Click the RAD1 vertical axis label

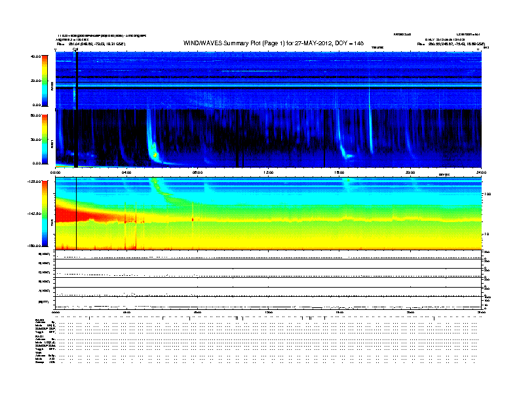(x=52, y=144)
